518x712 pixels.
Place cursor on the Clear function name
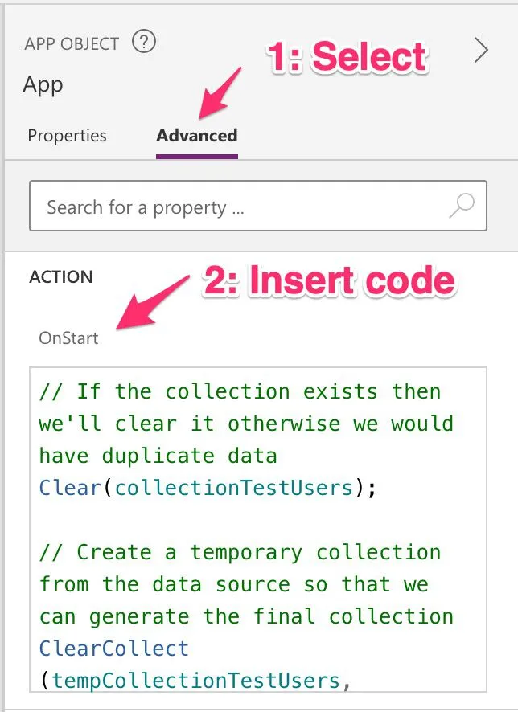click(70, 488)
